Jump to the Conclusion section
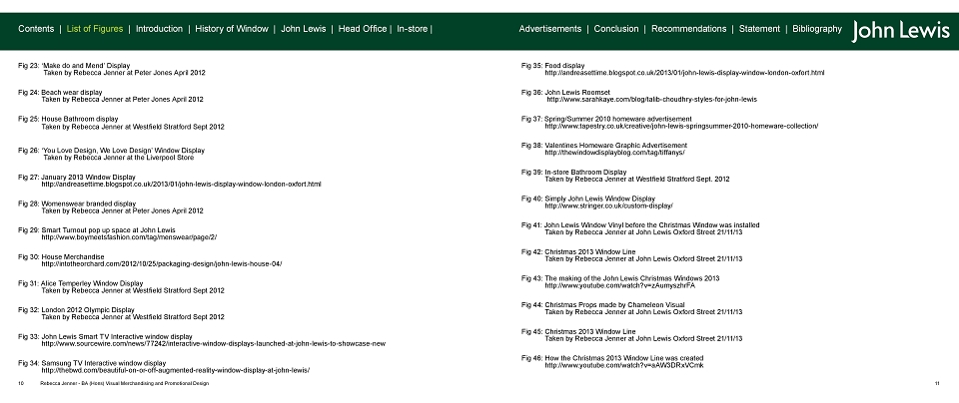 (x=616, y=29)
